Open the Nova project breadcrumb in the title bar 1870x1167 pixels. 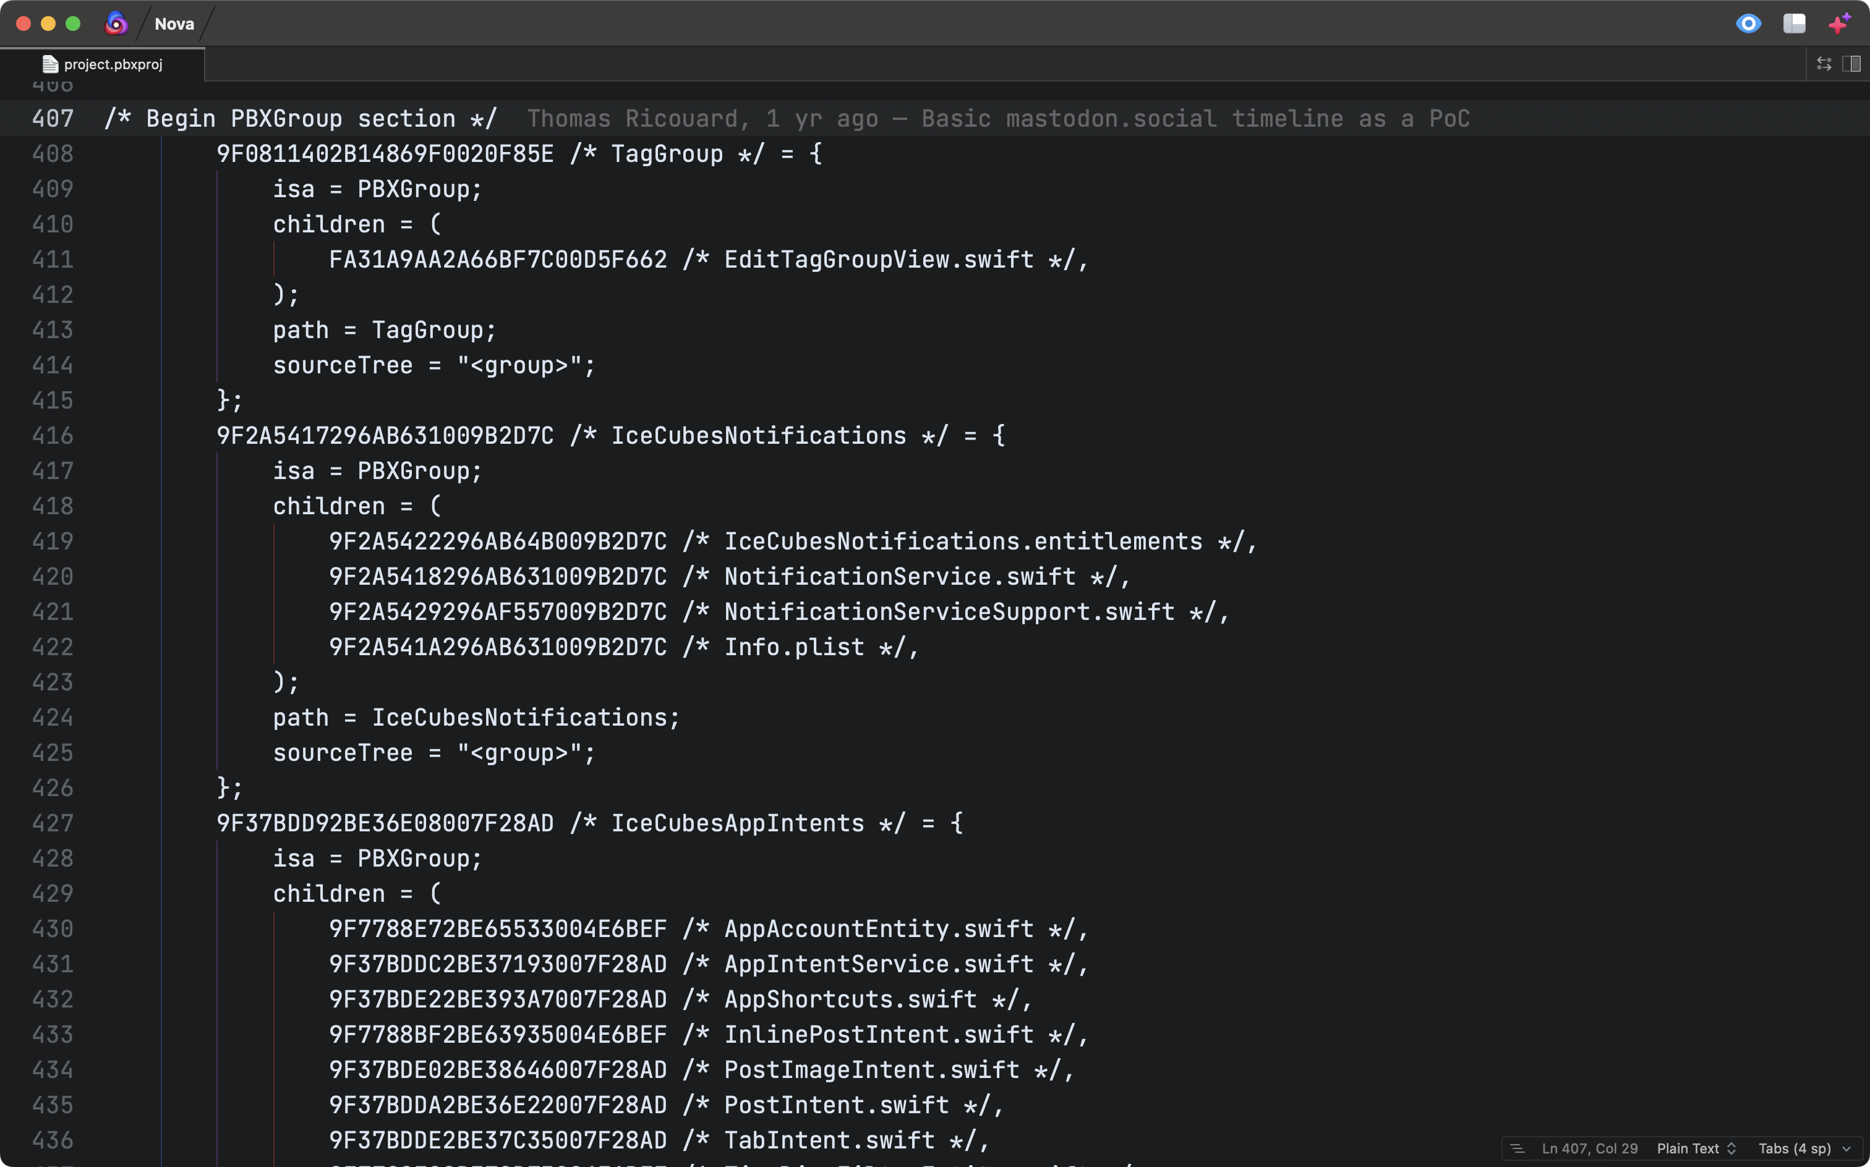[174, 24]
